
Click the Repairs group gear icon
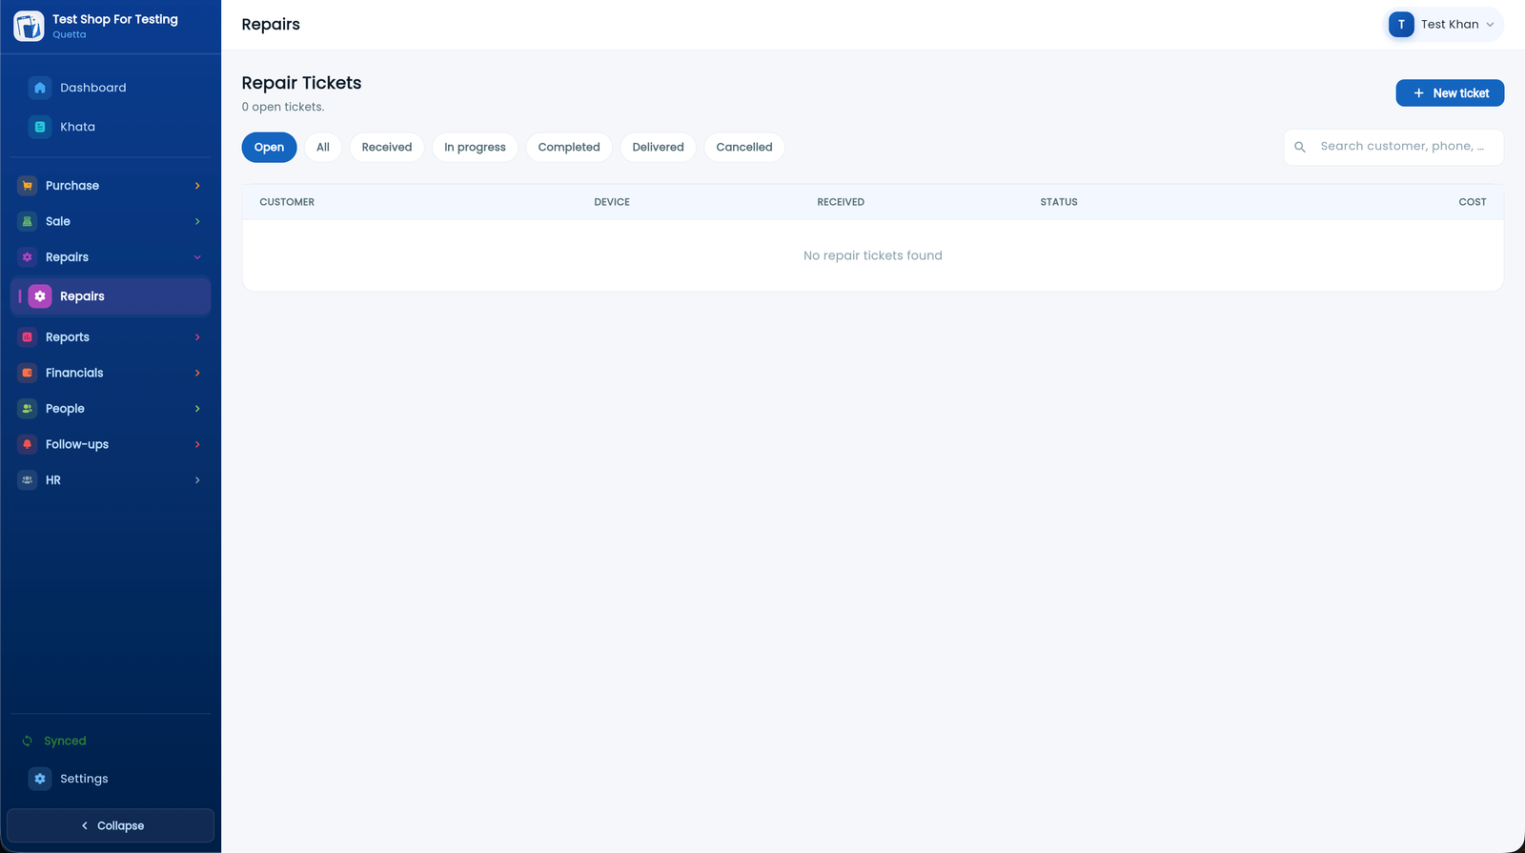(28, 257)
